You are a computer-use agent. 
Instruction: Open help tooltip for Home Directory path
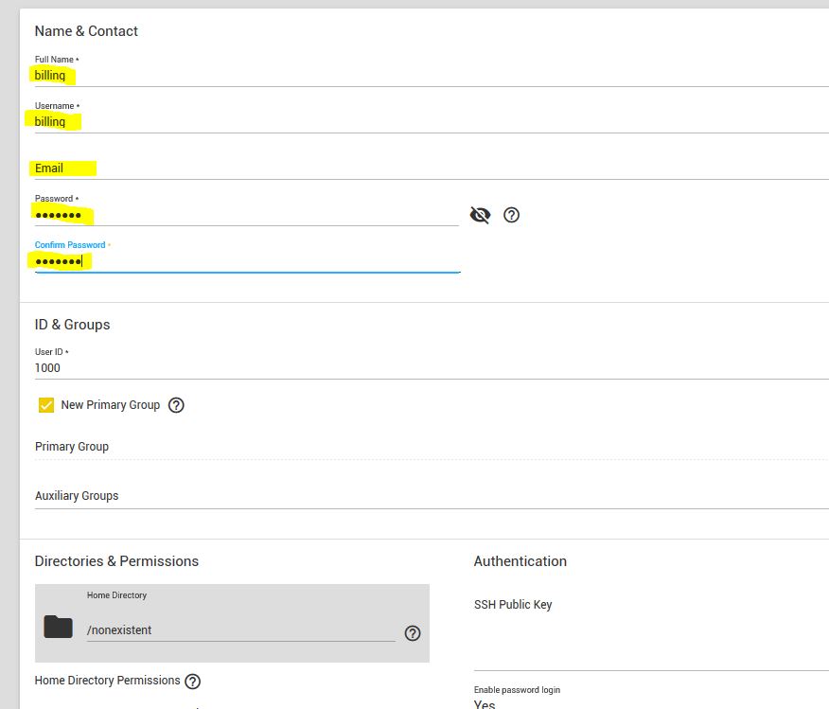coord(413,633)
